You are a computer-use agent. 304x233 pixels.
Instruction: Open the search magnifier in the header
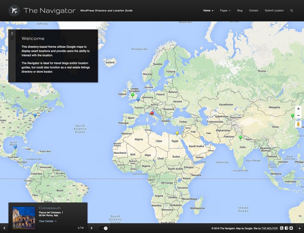point(292,11)
